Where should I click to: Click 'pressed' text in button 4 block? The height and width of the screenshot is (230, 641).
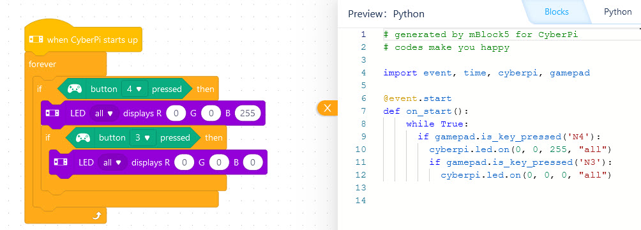point(167,89)
